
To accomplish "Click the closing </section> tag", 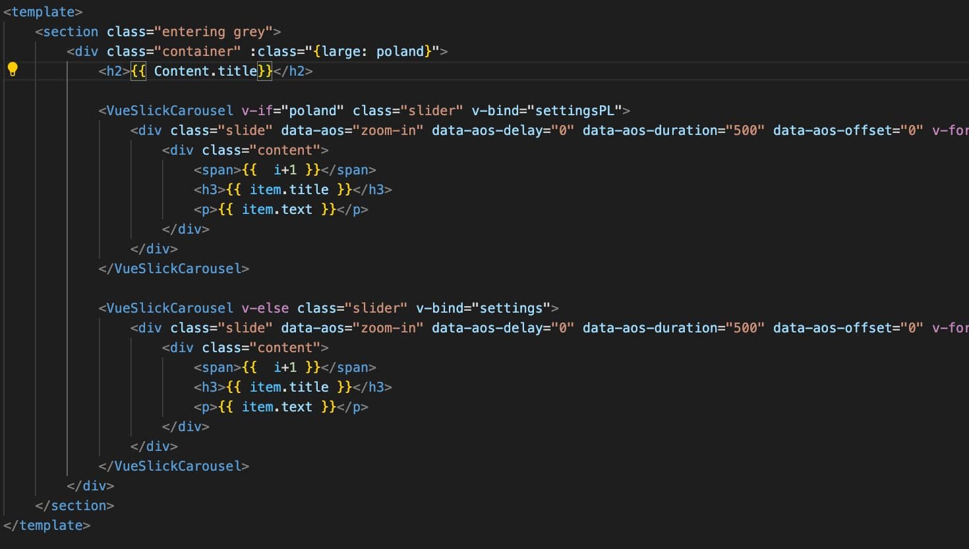I will coord(74,506).
